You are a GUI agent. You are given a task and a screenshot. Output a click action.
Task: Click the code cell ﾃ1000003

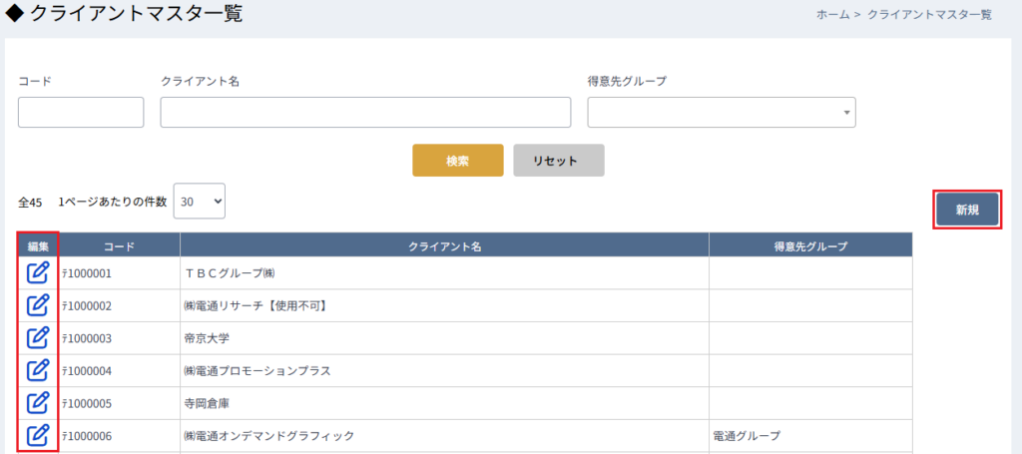coord(87,338)
